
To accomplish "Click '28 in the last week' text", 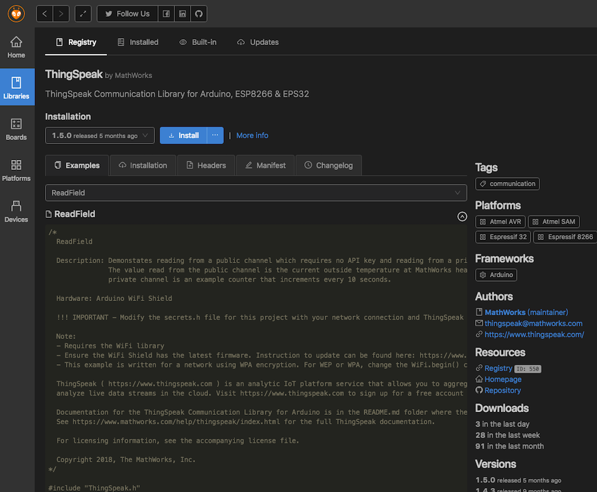I will [507, 435].
